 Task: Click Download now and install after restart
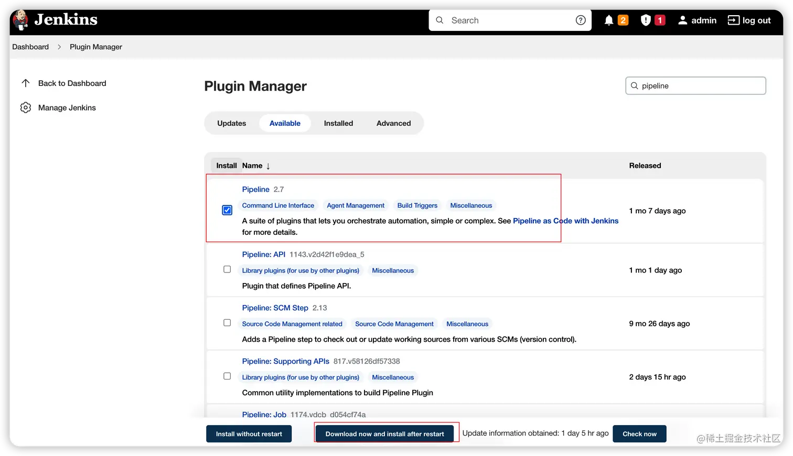(x=384, y=434)
